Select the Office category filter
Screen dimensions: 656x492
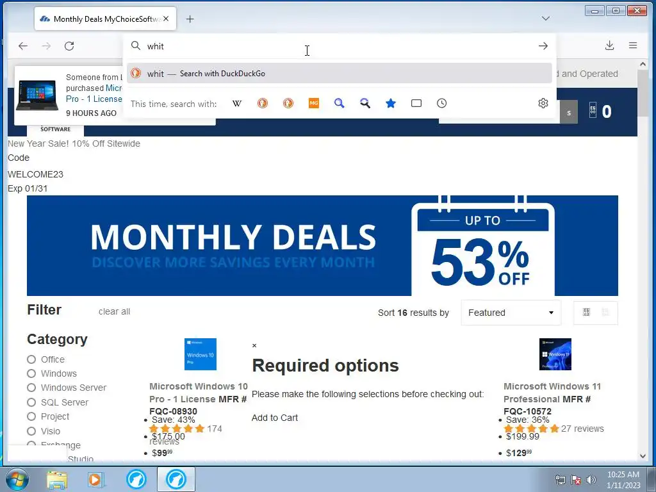(31, 359)
